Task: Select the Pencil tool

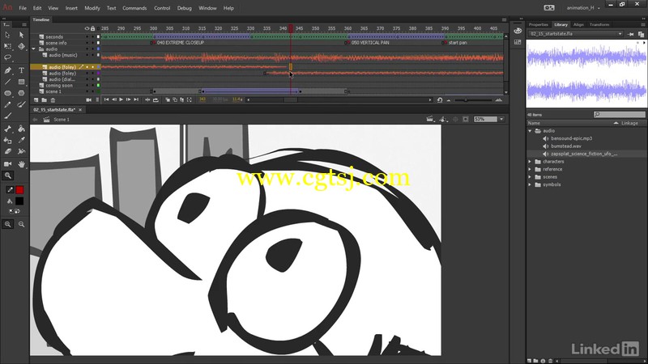Action: (x=7, y=105)
